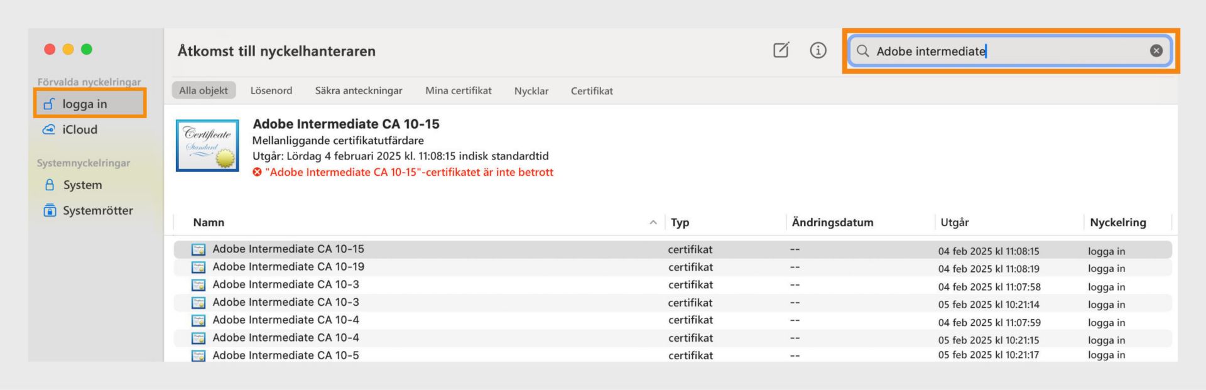
Task: Click expiry date 05 feb 2025 kl 10:21:17
Action: tap(989, 355)
